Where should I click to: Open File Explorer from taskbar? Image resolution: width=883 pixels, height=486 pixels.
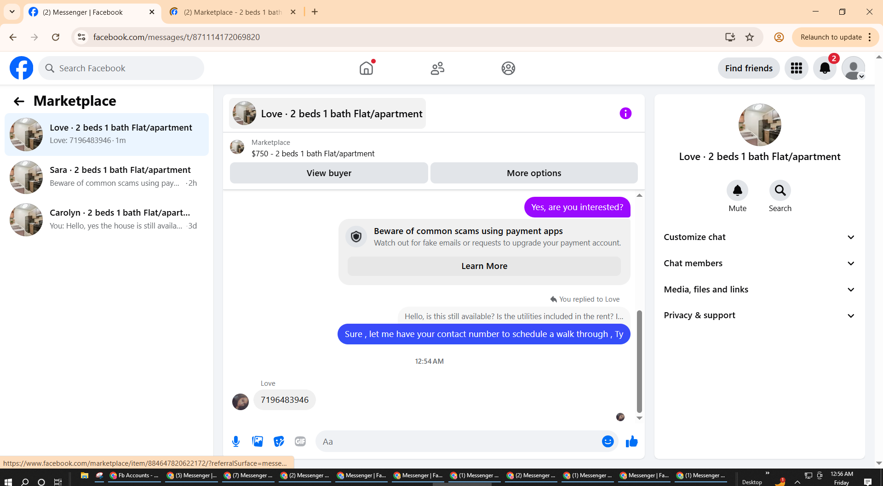click(84, 475)
